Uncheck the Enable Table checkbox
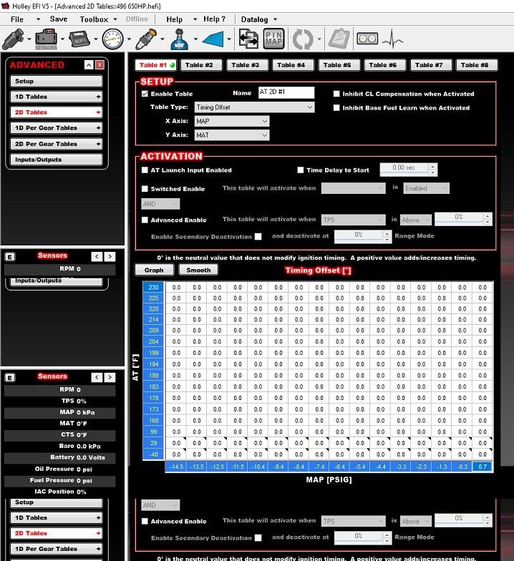The width and height of the screenshot is (514, 561). pyautogui.click(x=145, y=94)
